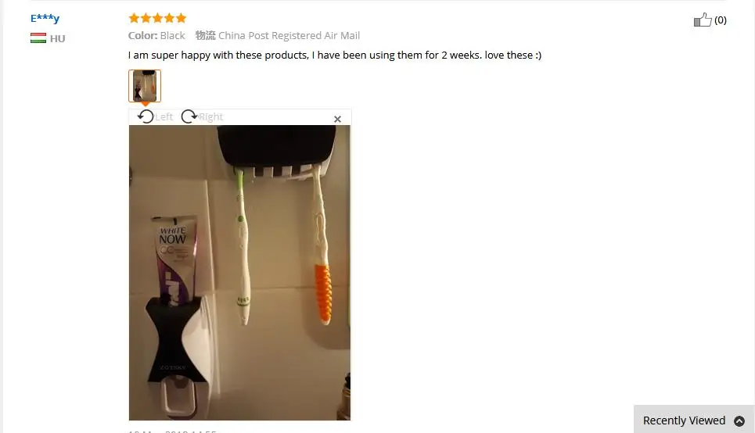Image resolution: width=755 pixels, height=433 pixels.
Task: Click the 'Right' rotate label
Action: (x=211, y=117)
